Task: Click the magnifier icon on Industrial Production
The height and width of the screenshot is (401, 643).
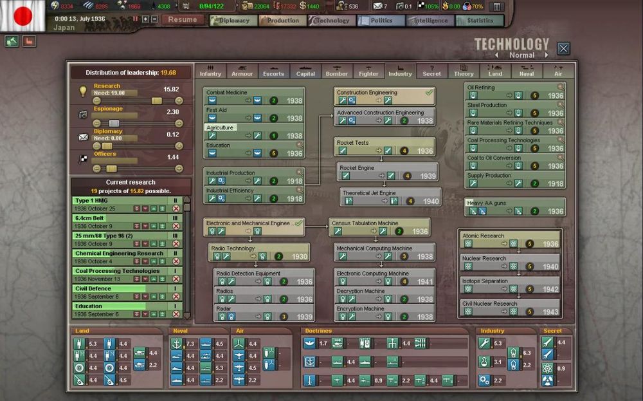Action: coord(300,173)
